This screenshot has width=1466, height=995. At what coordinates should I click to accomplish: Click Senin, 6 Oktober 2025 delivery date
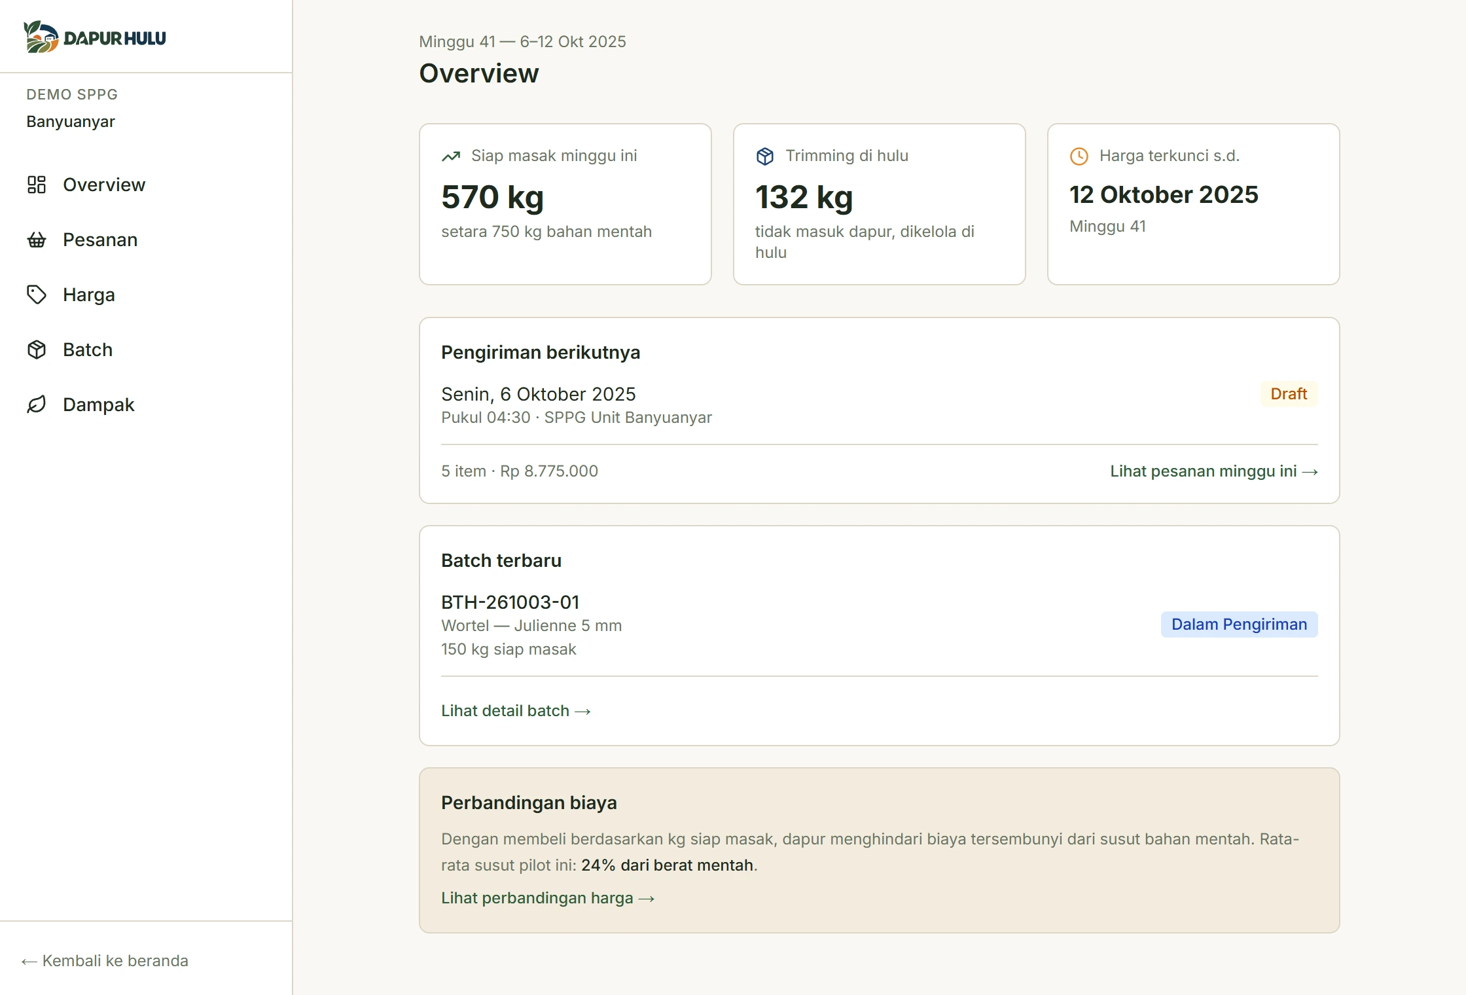tap(538, 394)
